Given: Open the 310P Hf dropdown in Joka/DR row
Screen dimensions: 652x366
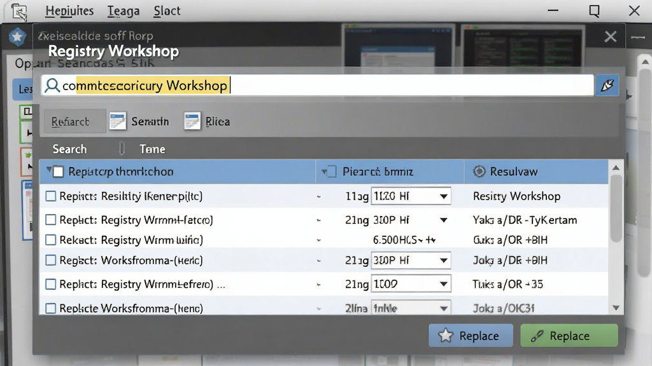Looking at the screenshot, I should (x=411, y=260).
